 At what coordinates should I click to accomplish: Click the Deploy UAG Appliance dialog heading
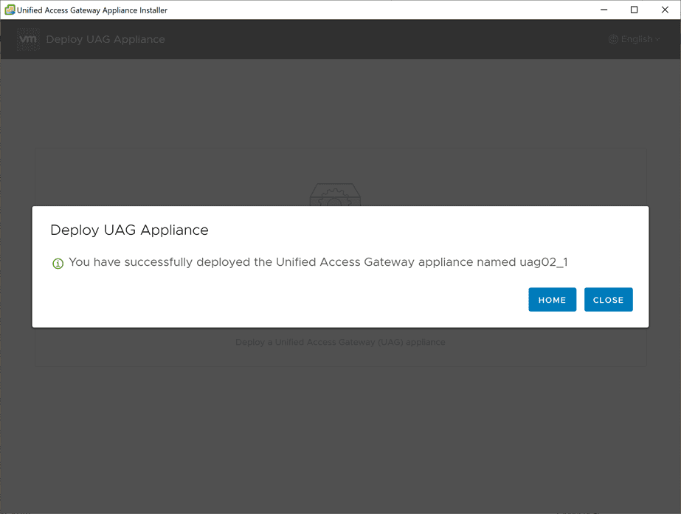click(x=129, y=230)
